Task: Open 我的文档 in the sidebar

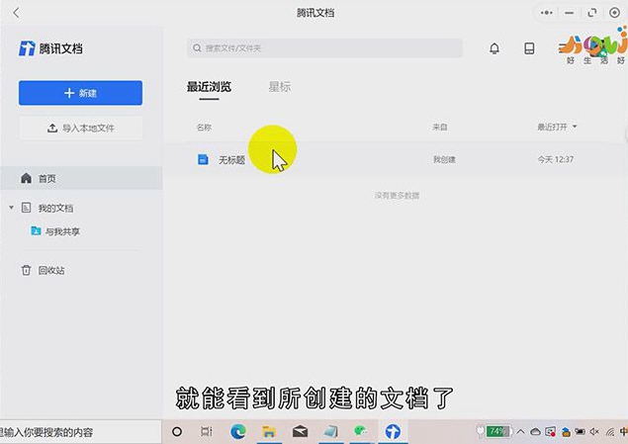Action: point(55,208)
